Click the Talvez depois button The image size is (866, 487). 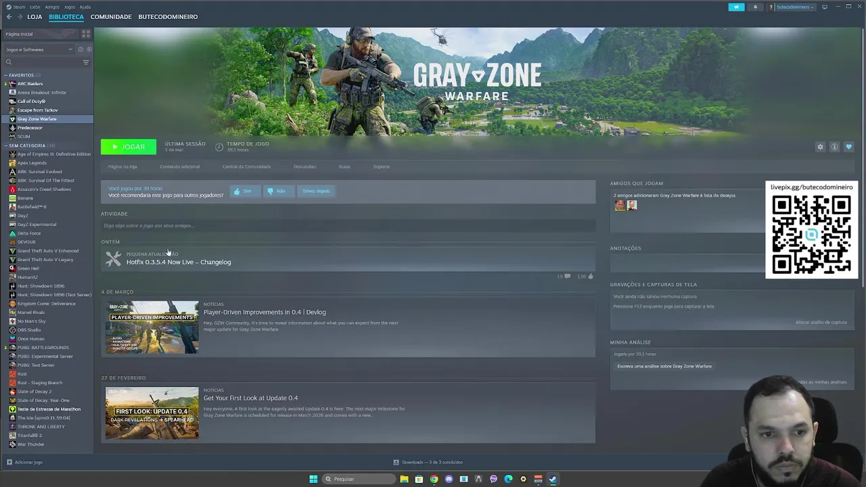point(316,191)
